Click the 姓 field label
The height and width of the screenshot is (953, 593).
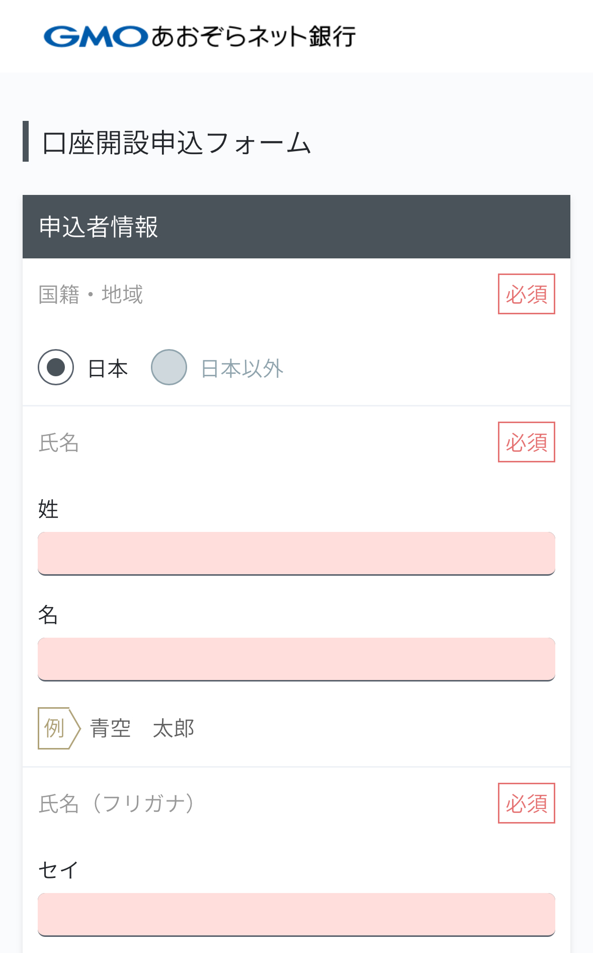[48, 509]
